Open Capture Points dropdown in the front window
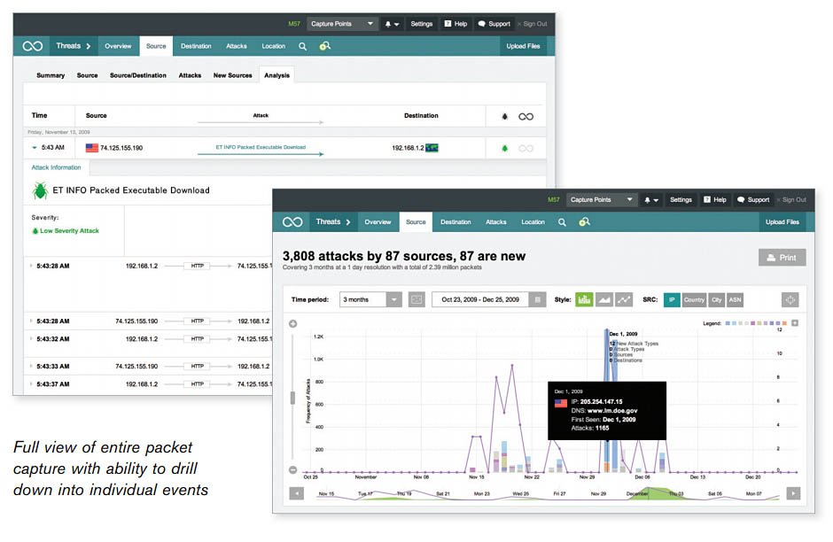 click(603, 200)
